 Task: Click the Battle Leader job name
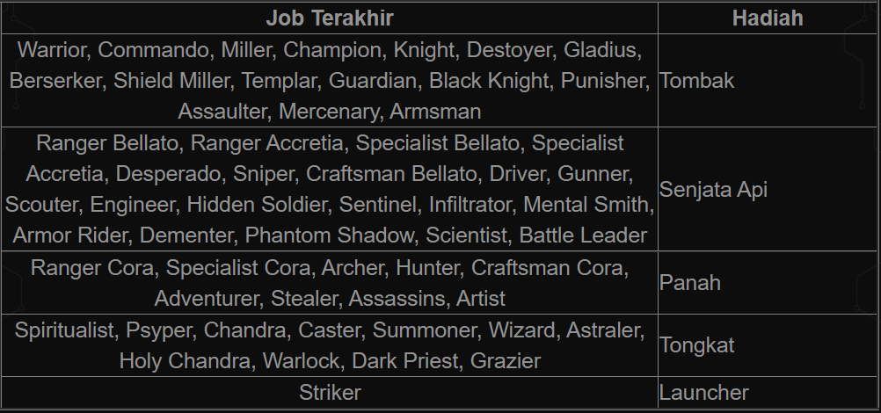(583, 235)
